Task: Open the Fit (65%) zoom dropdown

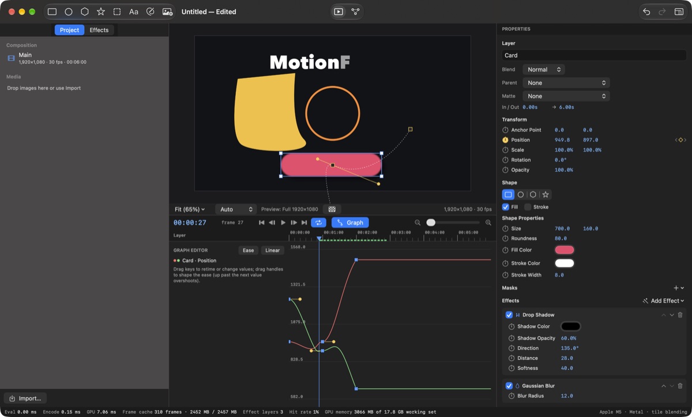Action: [190, 209]
